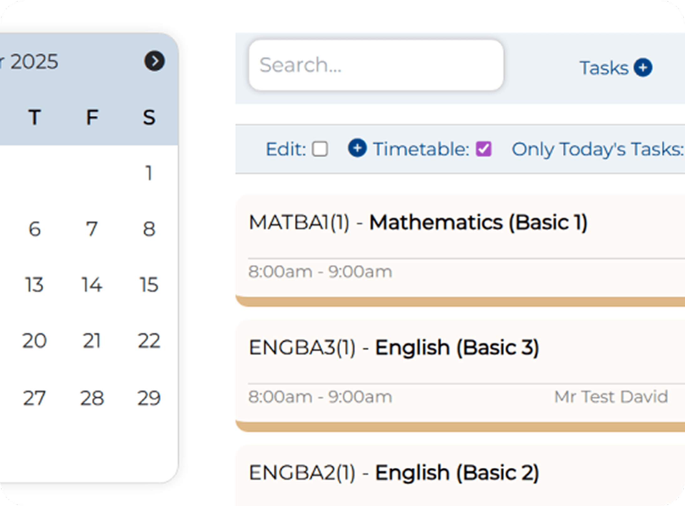The image size is (685, 506).
Task: Select calendar date 8
Action: pos(149,229)
